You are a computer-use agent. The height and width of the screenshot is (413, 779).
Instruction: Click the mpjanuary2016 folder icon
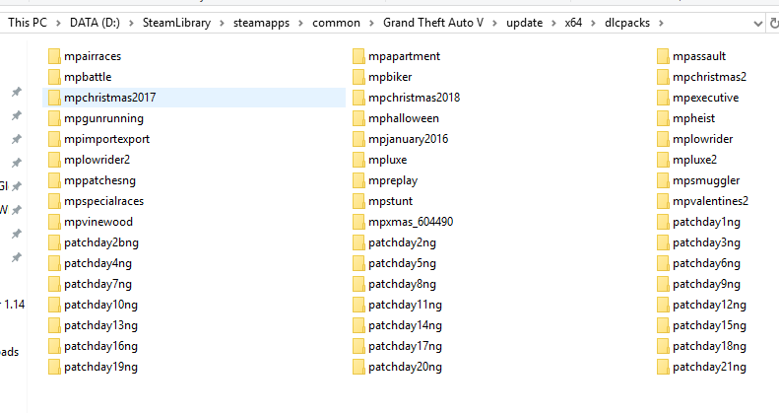click(358, 139)
